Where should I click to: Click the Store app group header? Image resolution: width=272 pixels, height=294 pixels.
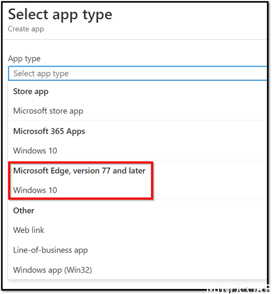[x=31, y=91]
